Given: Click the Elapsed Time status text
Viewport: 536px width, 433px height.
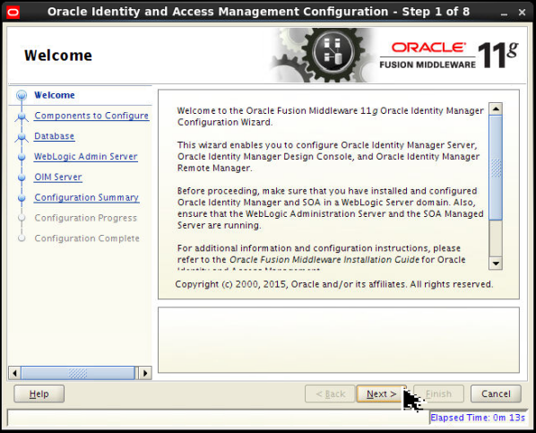Looking at the screenshot, I should click(478, 418).
